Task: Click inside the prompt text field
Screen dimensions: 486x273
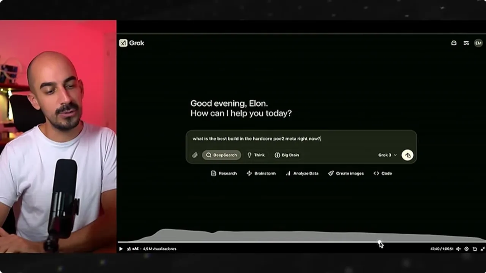Action: [x=301, y=139]
